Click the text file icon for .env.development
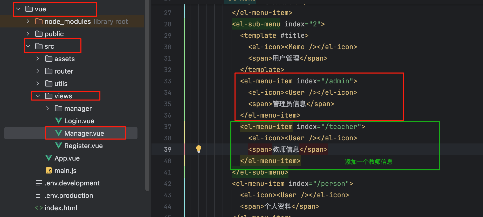The height and width of the screenshot is (217, 483). 39,183
